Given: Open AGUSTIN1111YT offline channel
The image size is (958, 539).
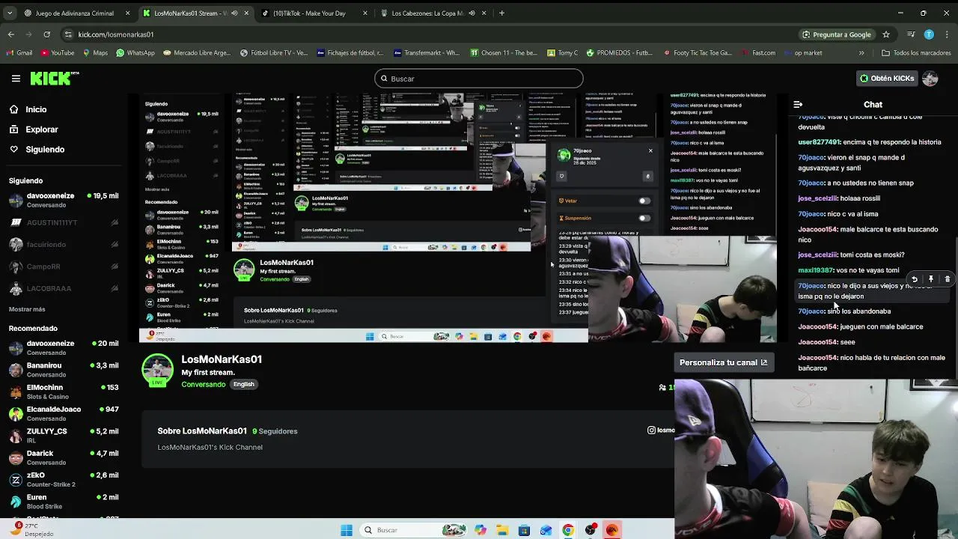Looking at the screenshot, I should (64, 222).
